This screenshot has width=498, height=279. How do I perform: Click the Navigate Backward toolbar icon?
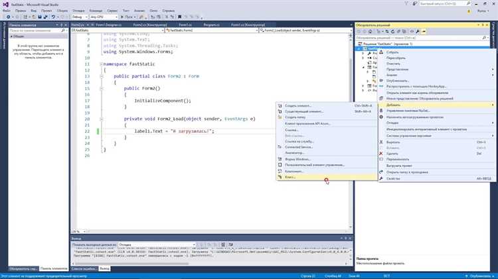(x=8, y=17)
